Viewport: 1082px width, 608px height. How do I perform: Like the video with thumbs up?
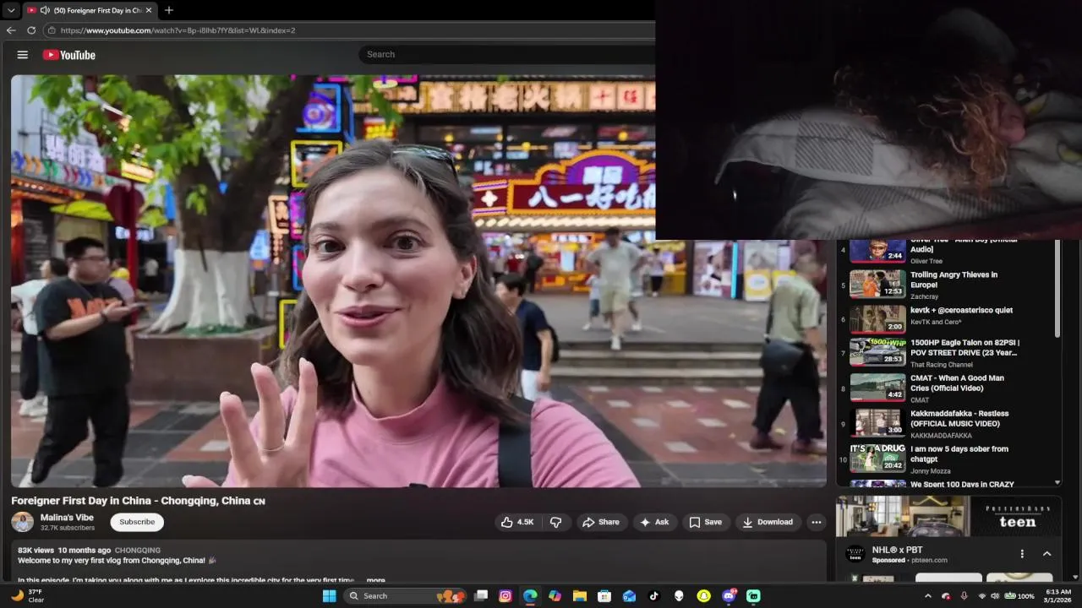tap(517, 522)
